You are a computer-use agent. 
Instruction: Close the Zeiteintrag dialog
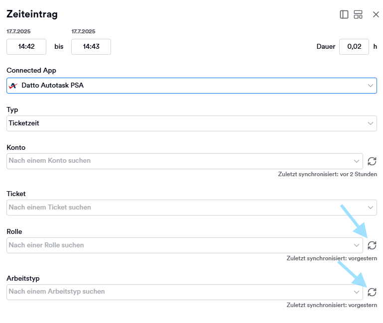376,14
